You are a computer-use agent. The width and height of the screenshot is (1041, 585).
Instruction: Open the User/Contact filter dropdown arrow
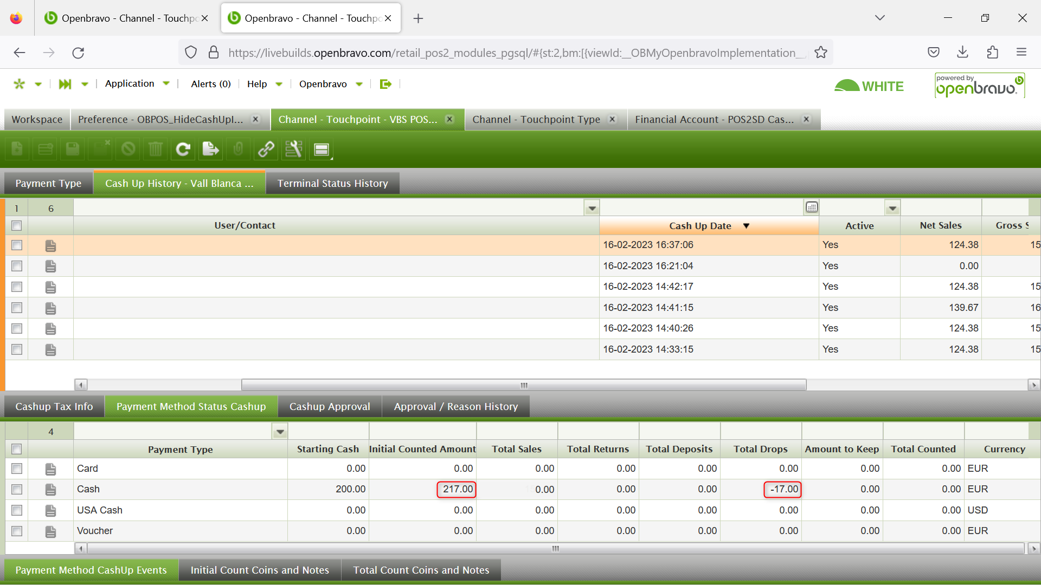(592, 208)
